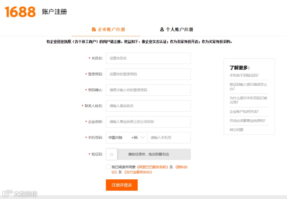Focus the 密码确认 input field
The height and width of the screenshot is (199, 287).
pos(148,90)
